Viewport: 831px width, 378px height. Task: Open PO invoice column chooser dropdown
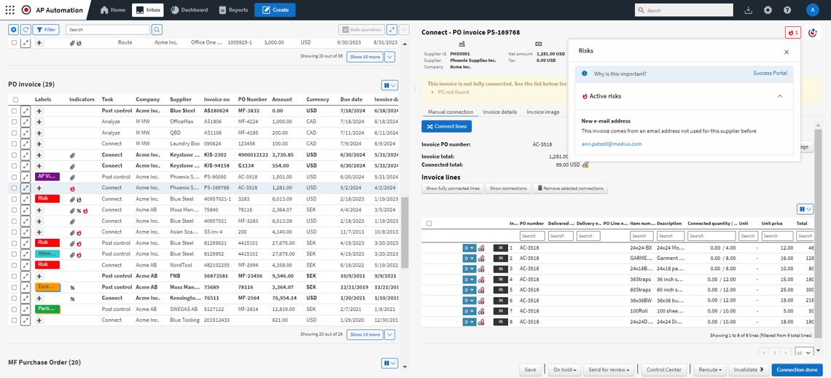point(389,84)
